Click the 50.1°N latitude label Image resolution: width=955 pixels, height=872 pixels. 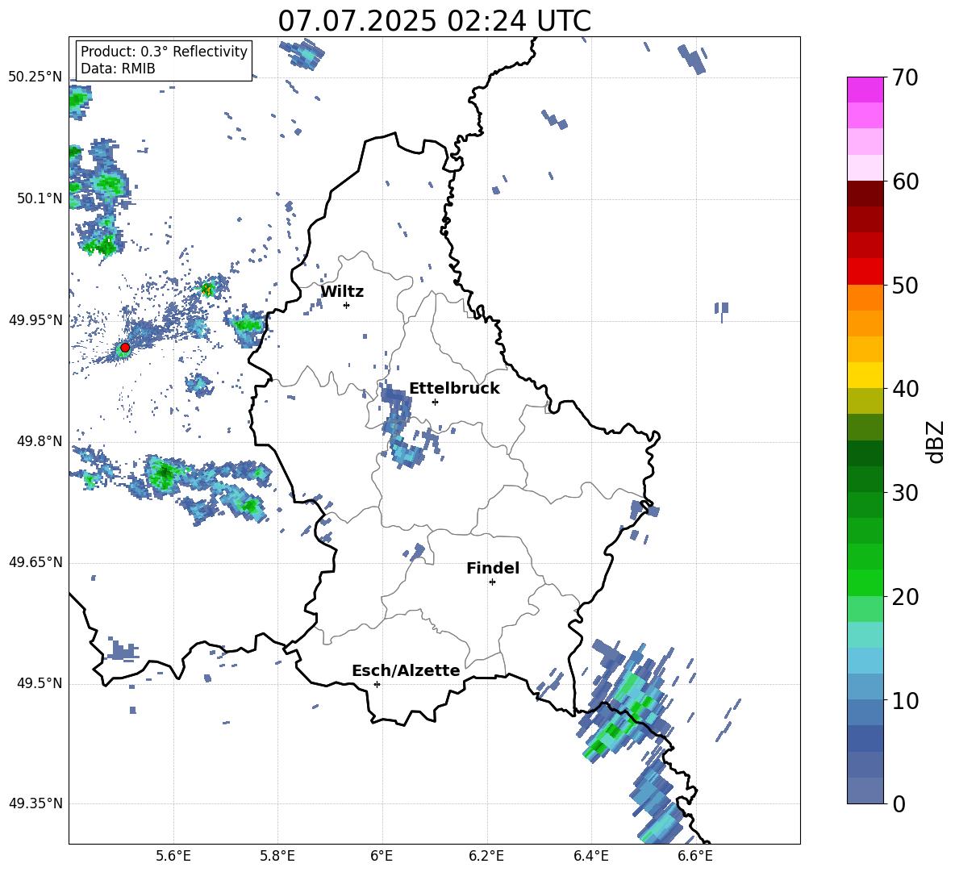tap(40, 198)
